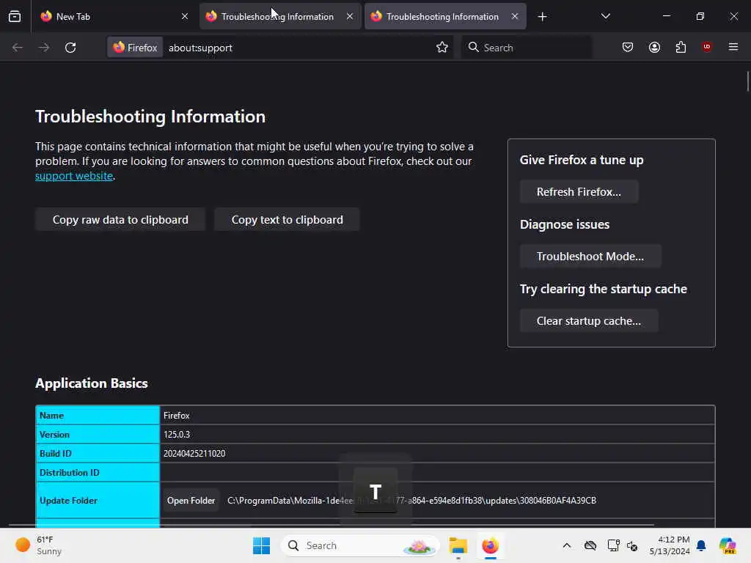Viewport: 751px width, 563px height.
Task: Reload the current page
Action: [70, 48]
